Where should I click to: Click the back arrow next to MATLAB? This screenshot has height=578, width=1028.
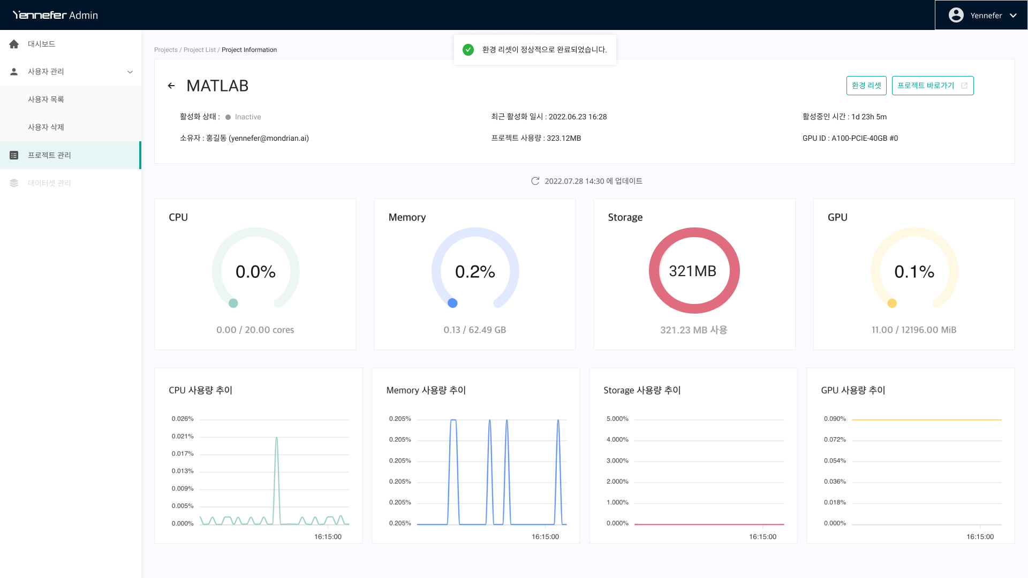point(171,86)
